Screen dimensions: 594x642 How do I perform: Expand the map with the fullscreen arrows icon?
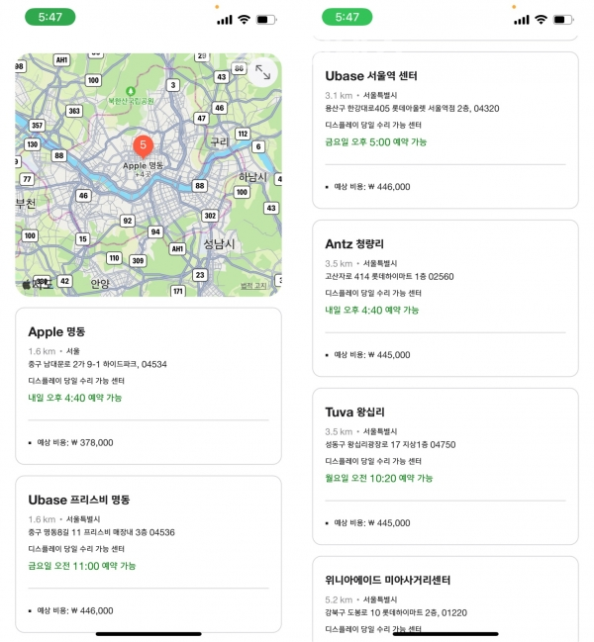tap(262, 72)
